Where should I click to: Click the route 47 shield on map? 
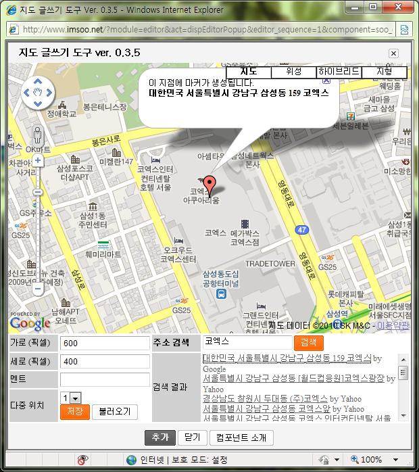click(301, 230)
